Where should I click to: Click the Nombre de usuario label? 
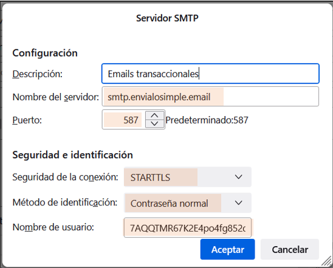53,227
